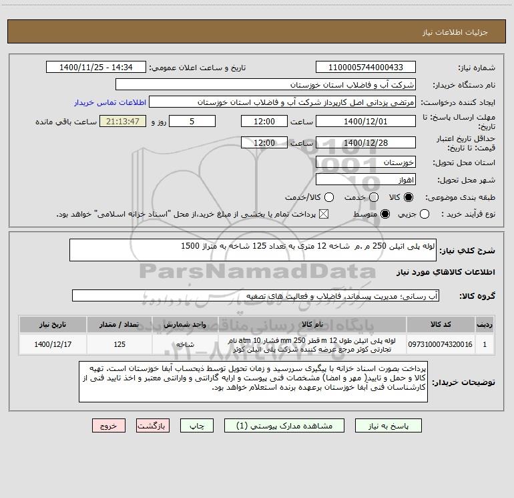Click the days remaining field showing 5

pyautogui.click(x=192, y=121)
